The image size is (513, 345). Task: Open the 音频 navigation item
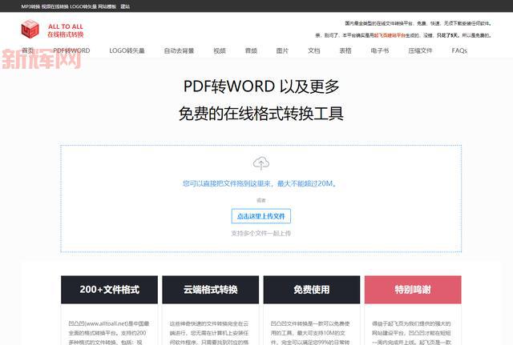[x=251, y=50]
